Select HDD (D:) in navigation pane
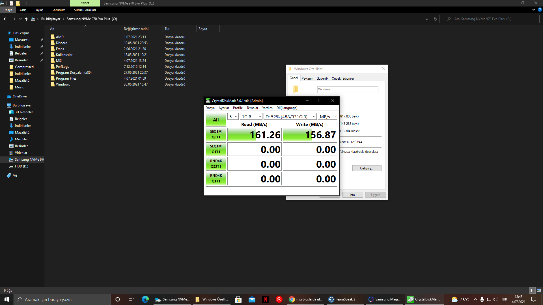This screenshot has width=543, height=305. click(21, 166)
